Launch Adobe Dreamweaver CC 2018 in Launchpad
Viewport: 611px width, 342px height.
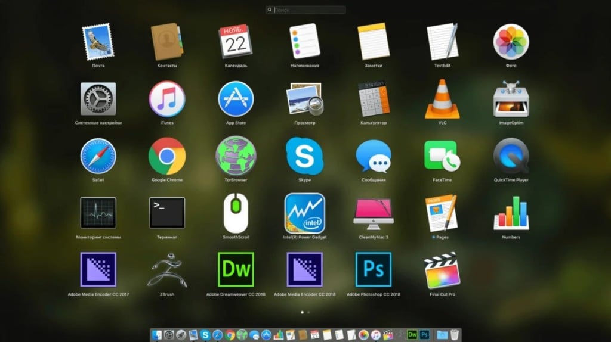(236, 270)
